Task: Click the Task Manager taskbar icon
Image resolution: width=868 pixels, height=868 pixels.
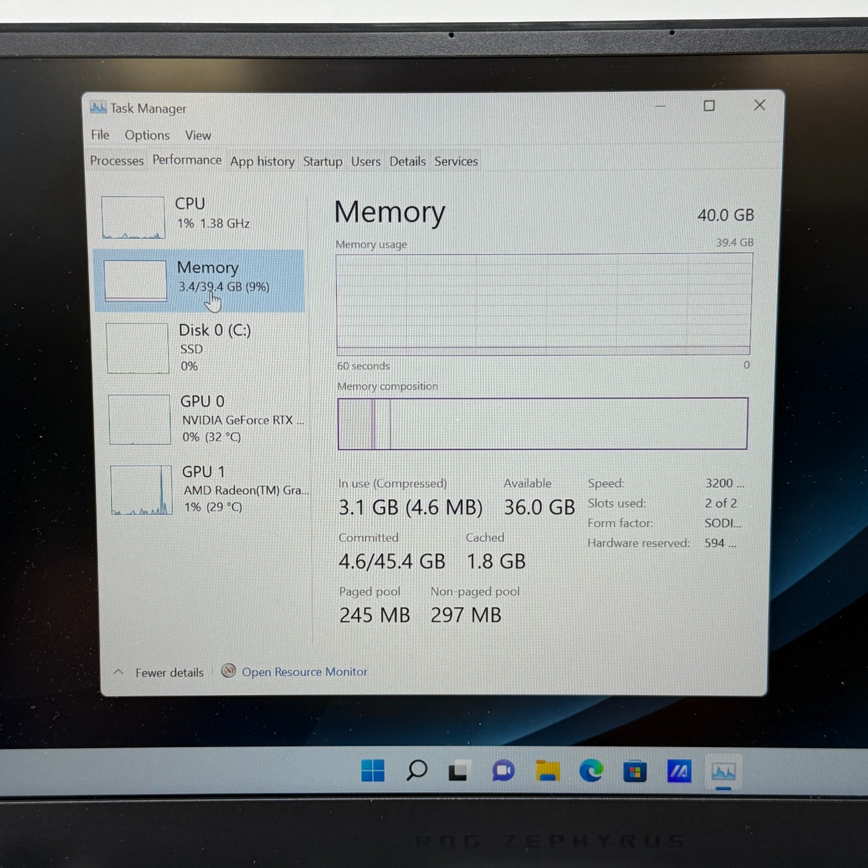Action: coord(723,772)
